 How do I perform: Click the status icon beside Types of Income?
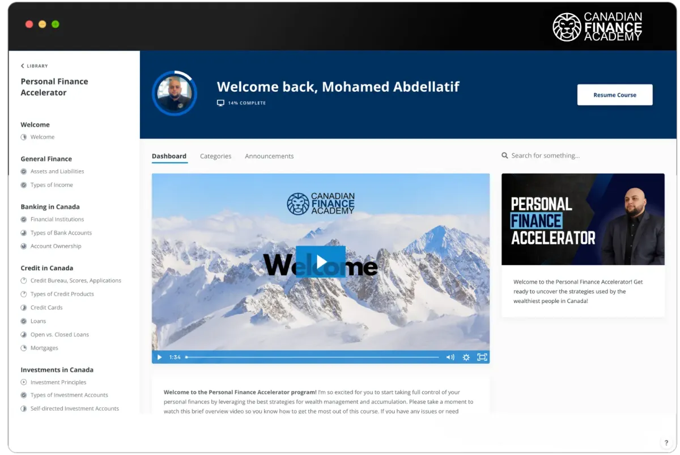(x=24, y=185)
